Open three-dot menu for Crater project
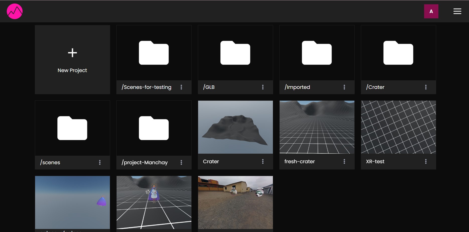 (x=263, y=161)
